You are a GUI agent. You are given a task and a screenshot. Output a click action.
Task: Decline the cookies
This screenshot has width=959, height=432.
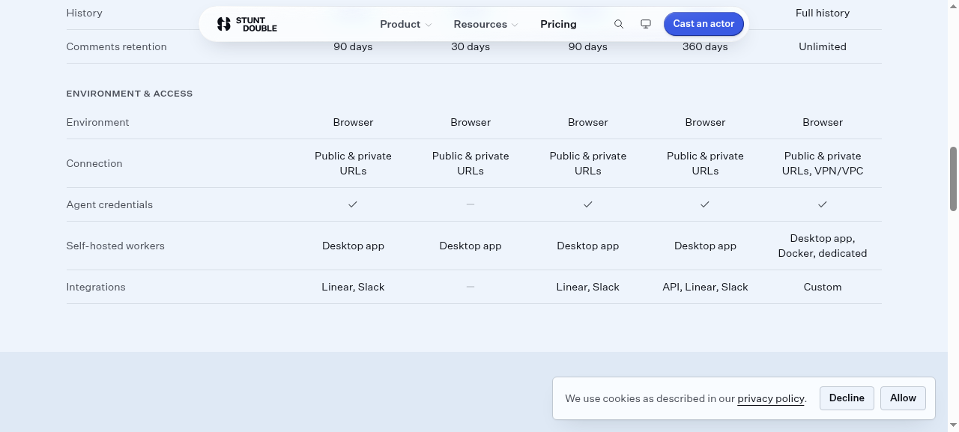coord(847,398)
